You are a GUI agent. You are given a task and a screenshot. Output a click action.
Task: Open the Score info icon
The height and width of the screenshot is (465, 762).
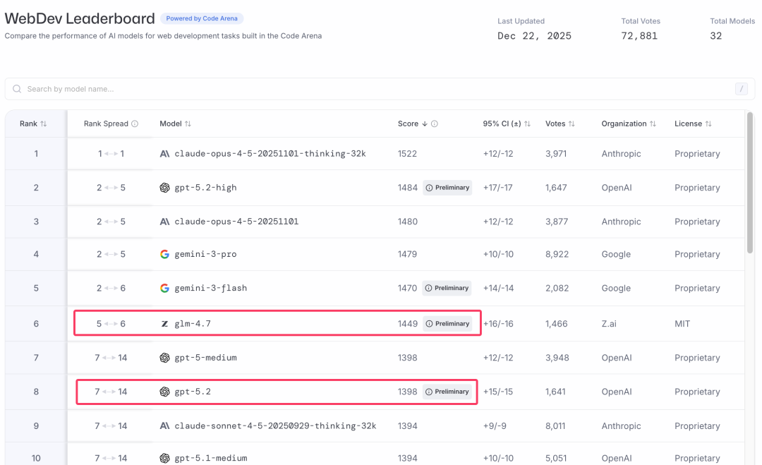435,124
